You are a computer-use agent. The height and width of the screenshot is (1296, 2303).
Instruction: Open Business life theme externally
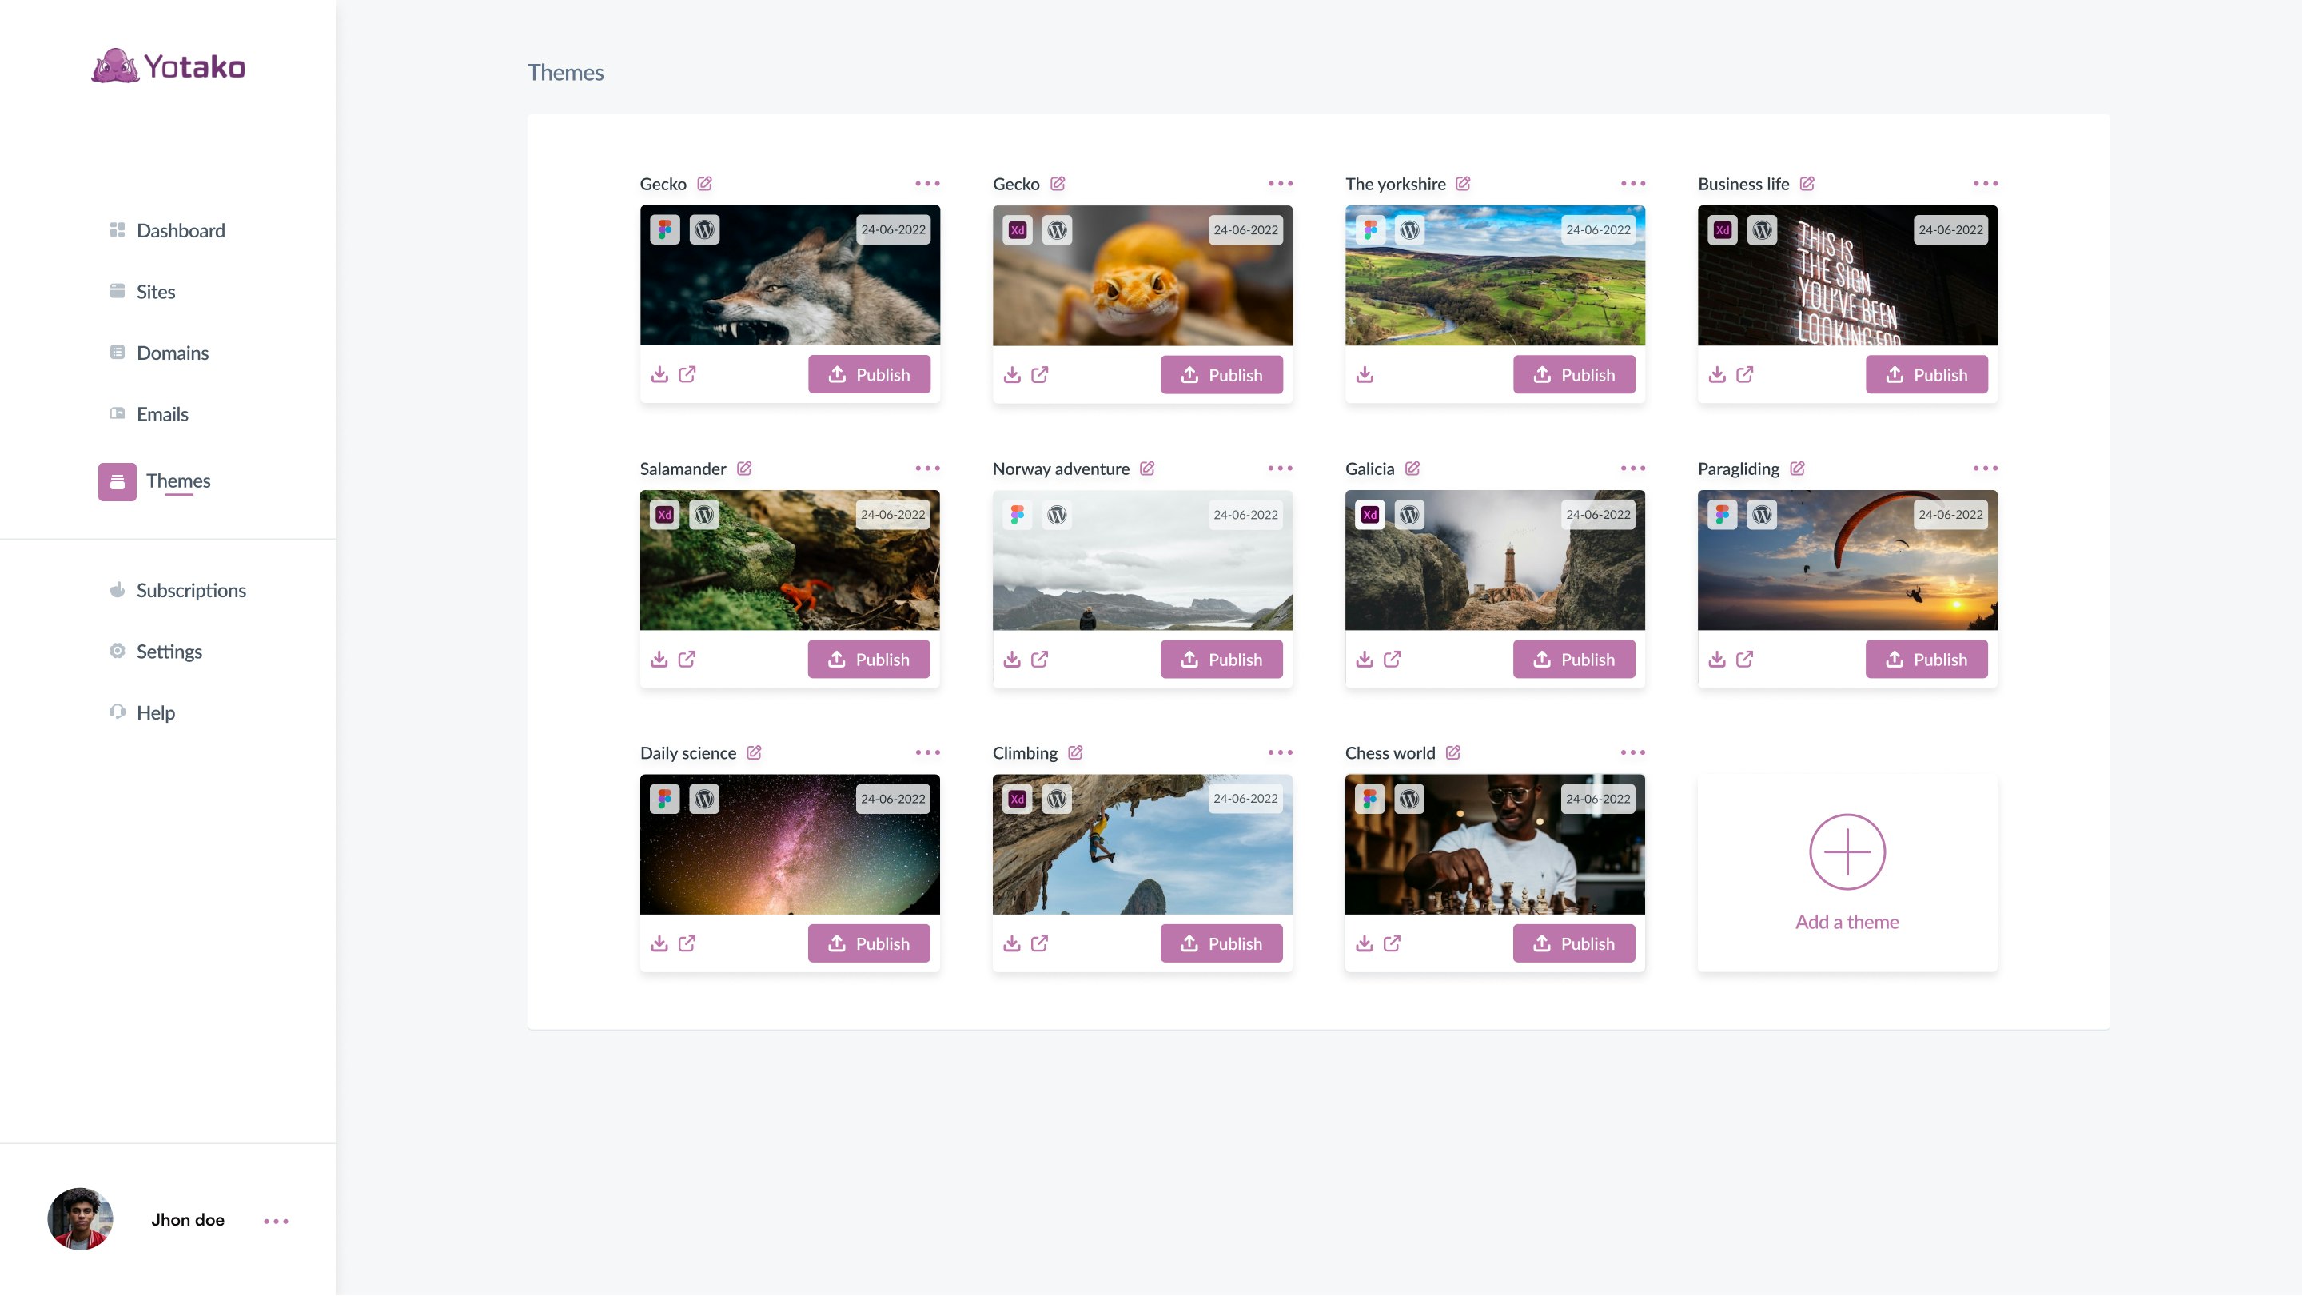[1745, 374]
